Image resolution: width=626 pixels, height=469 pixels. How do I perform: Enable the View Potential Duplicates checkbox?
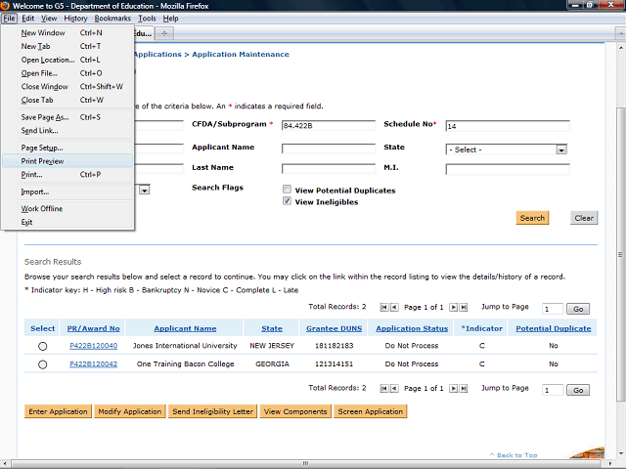(x=287, y=190)
